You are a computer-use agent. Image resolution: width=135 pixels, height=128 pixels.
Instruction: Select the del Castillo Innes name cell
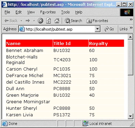coord(29,82)
